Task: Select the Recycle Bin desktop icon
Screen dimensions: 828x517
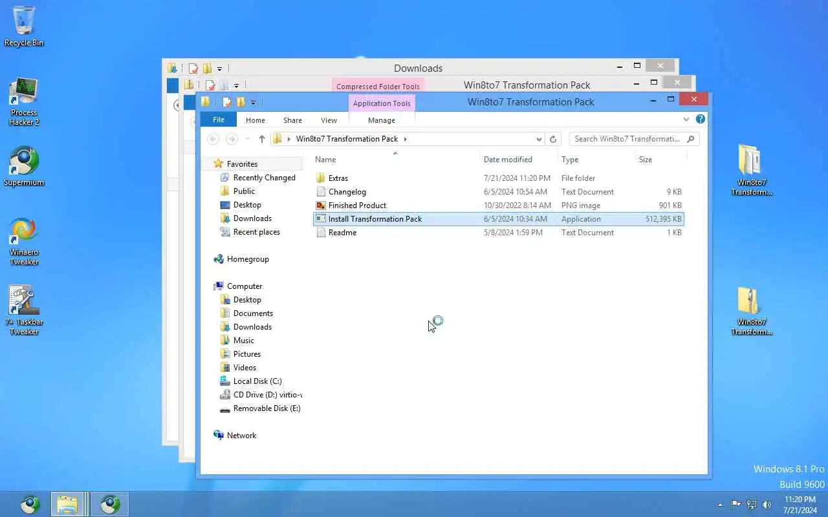Action: 24,26
